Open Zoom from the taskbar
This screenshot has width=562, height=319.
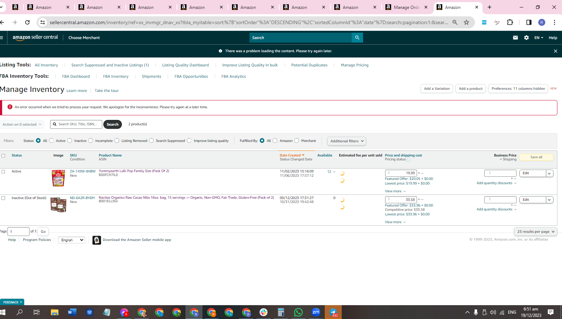[x=316, y=312]
